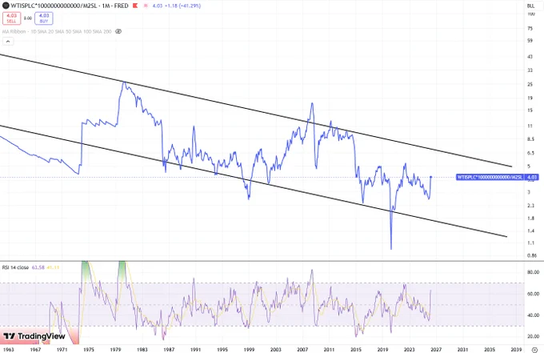Click the RSI 14 close indicator label
544x353 pixels.
click(x=15, y=267)
